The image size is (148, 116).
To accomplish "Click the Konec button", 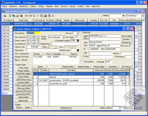I will (40, 67).
